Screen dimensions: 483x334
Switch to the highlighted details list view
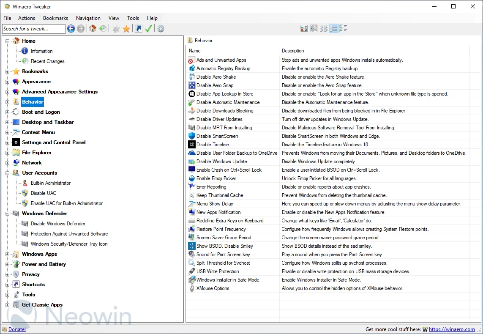pos(333,29)
